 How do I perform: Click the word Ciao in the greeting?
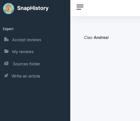[88, 37]
